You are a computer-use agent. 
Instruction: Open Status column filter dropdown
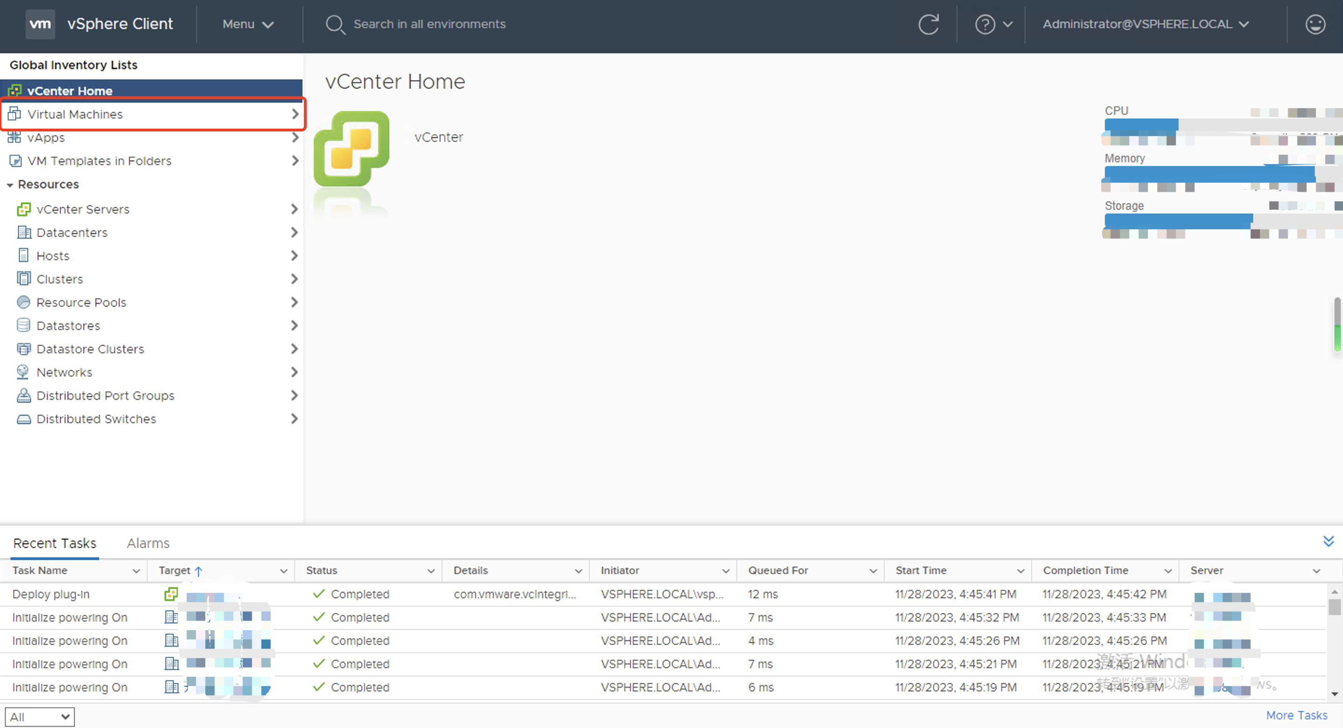[431, 571]
